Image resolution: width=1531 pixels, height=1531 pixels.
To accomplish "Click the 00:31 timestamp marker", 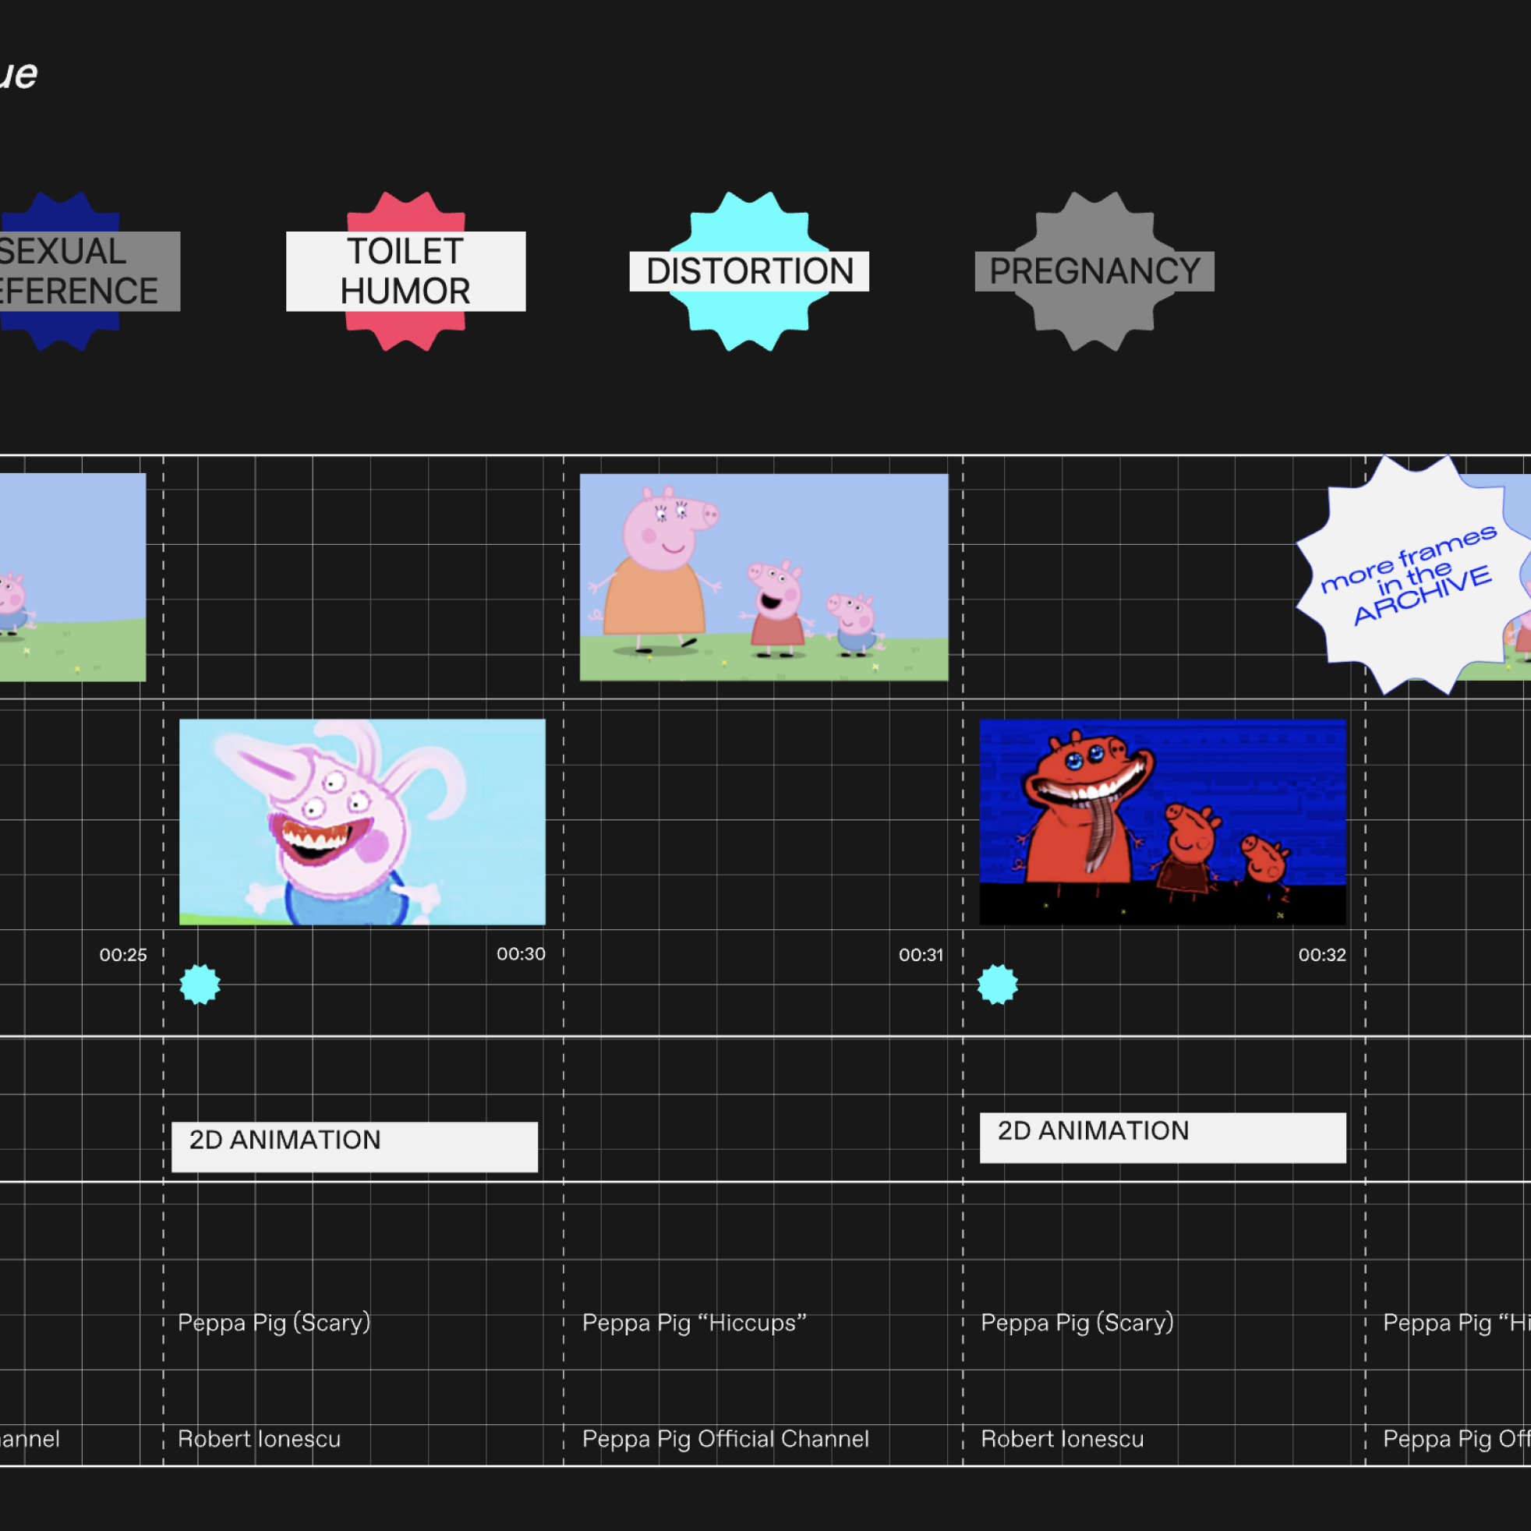I will (921, 955).
